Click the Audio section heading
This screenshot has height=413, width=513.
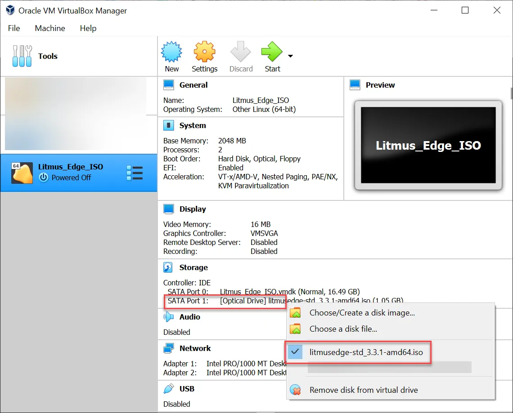tap(190, 317)
